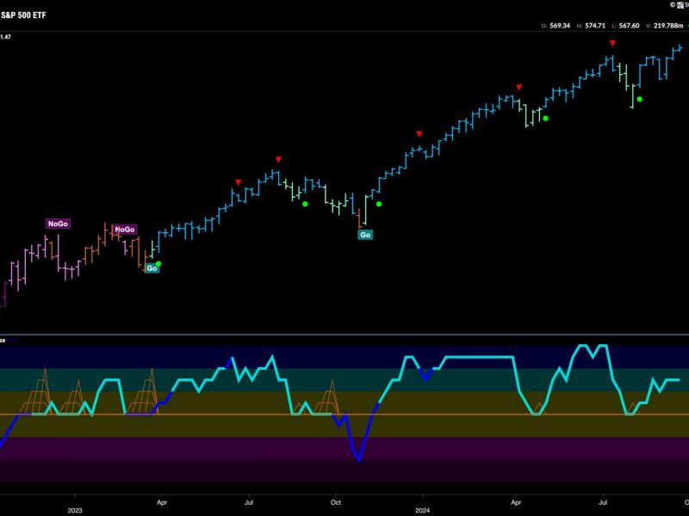Viewport: 689px width, 516px height.
Task: Click the red triangle marker from June 2023
Action: tap(239, 182)
